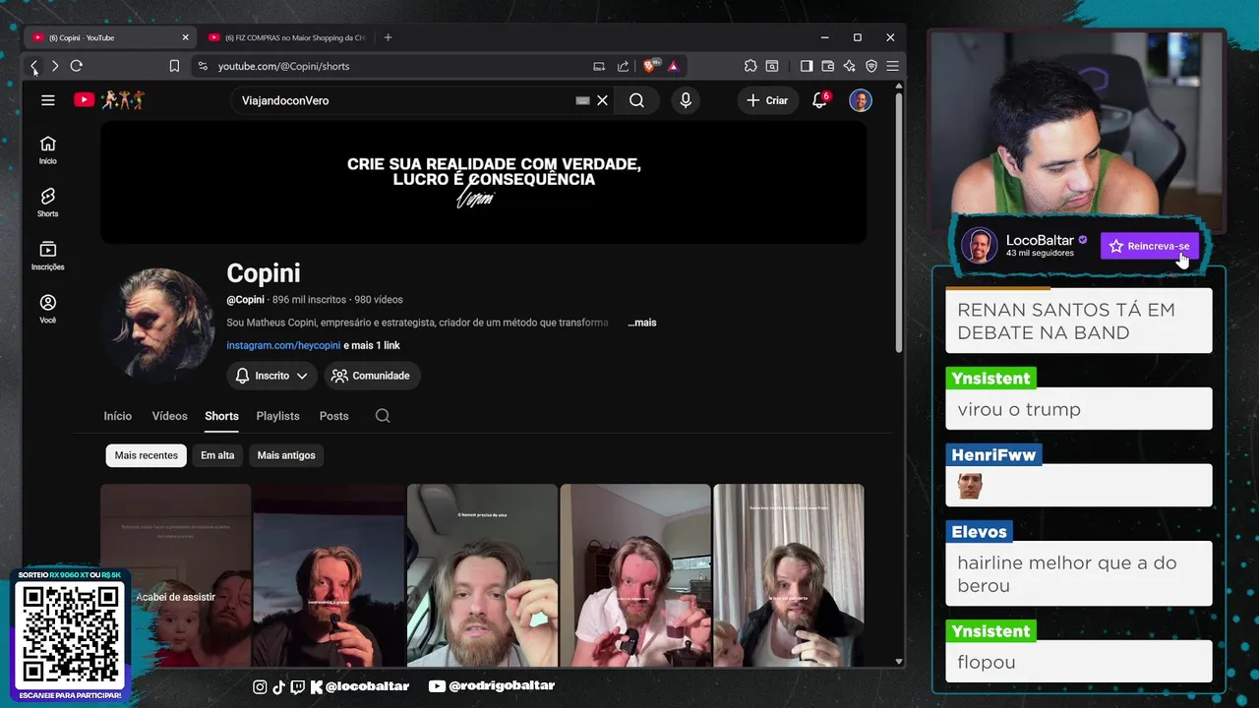Close the Copini - YouTube tab

click(x=185, y=37)
